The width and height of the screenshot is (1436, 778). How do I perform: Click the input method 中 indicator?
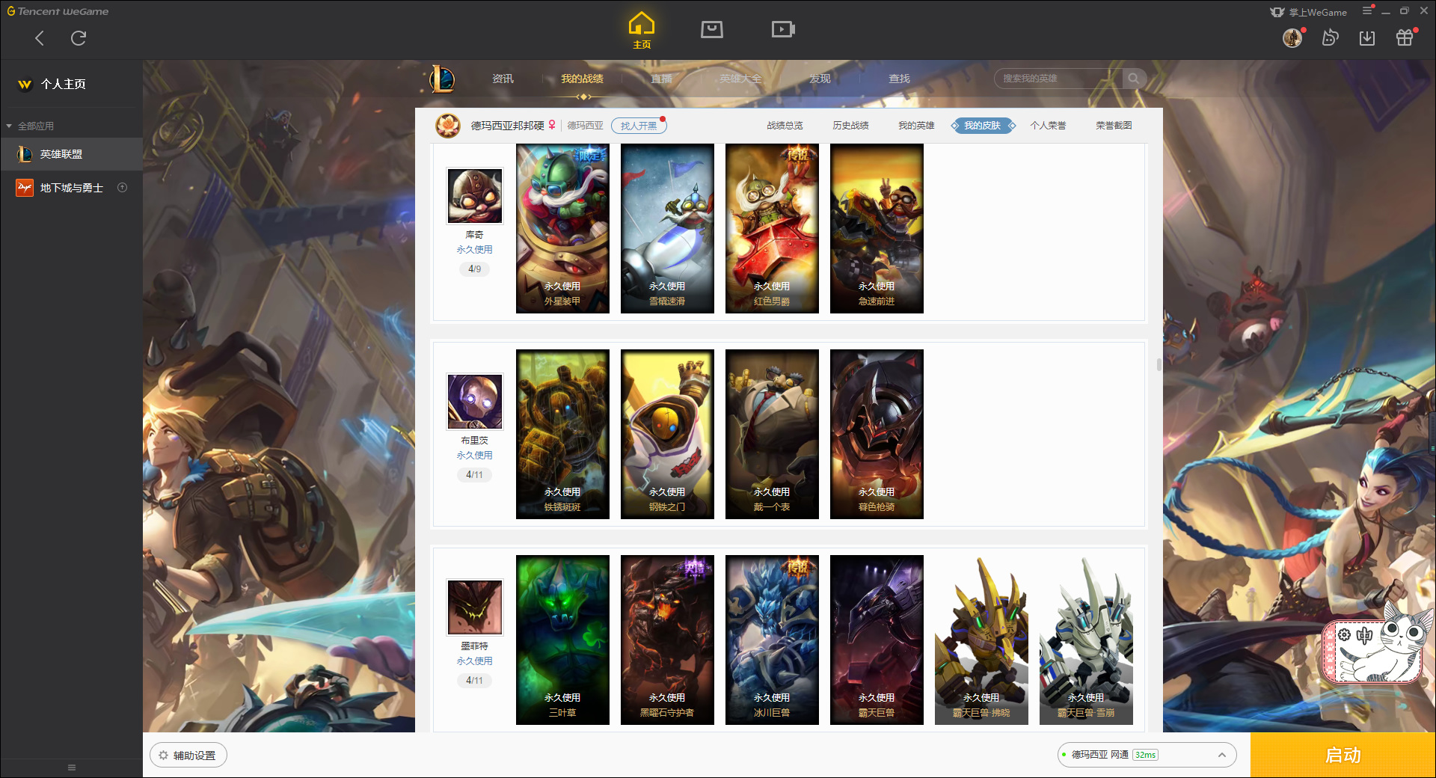click(1364, 636)
